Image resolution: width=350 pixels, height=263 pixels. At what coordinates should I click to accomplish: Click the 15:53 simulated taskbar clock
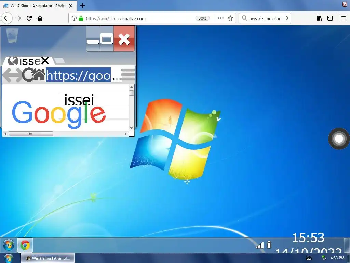(308, 238)
